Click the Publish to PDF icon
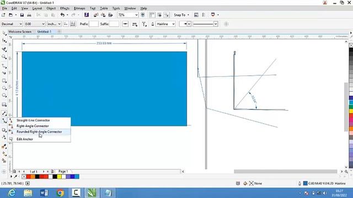 pos(110,15)
